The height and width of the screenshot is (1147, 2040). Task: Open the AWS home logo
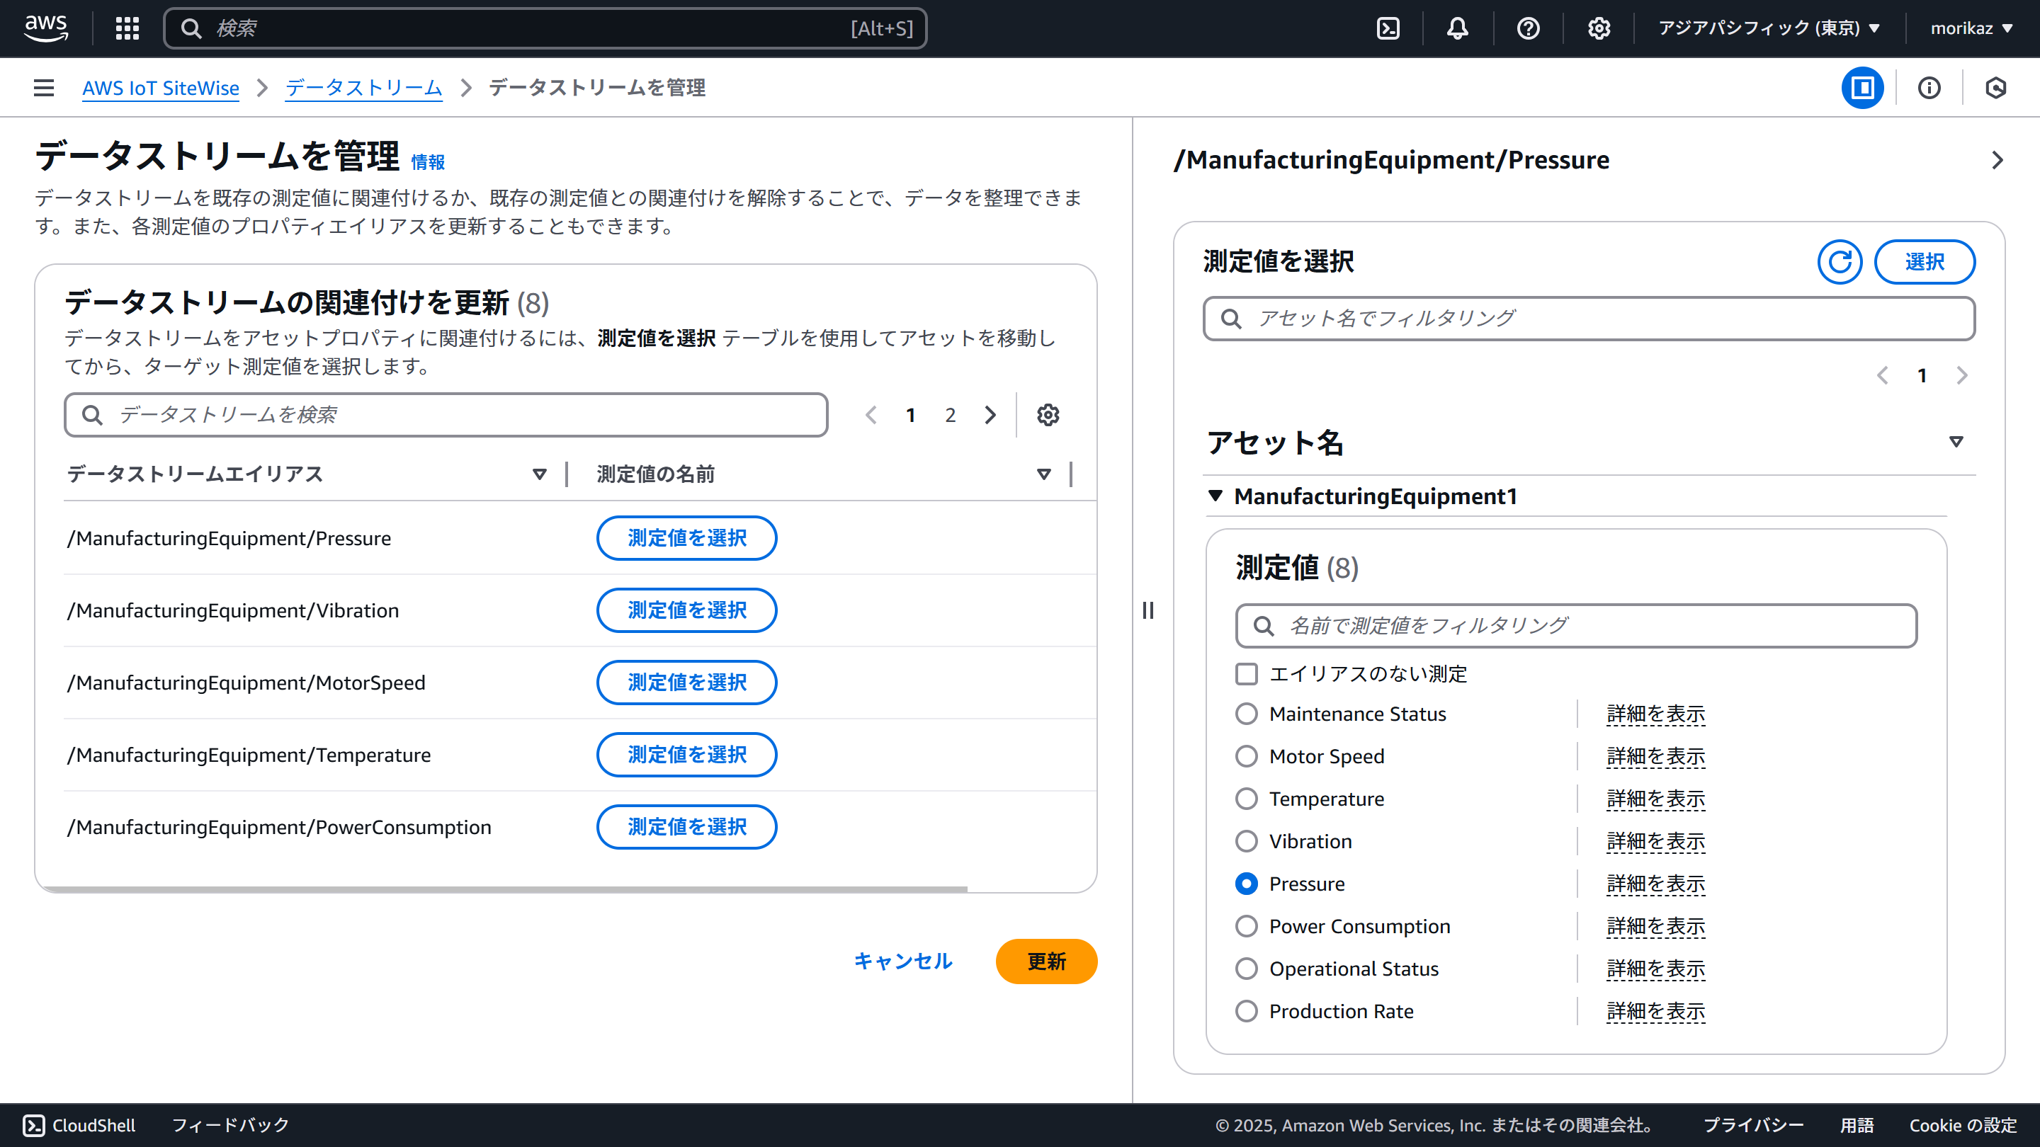coord(46,28)
